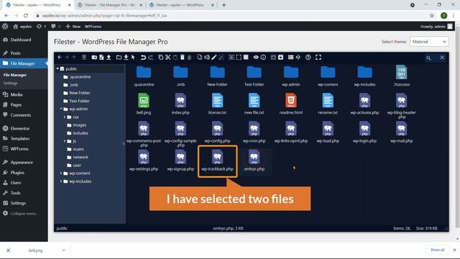The height and width of the screenshot is (259, 460).
Task: Reload the page with browser refresh icon
Action: pos(26,16)
